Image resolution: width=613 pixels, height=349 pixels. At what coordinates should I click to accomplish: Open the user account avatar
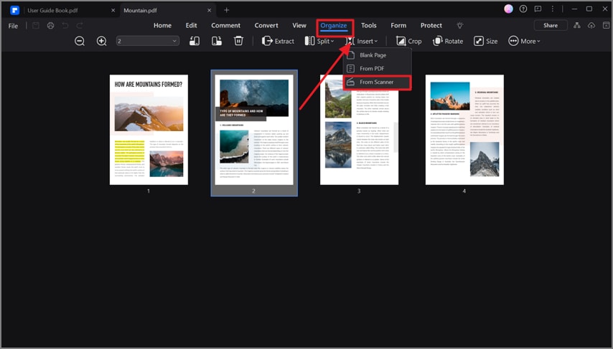(x=508, y=9)
